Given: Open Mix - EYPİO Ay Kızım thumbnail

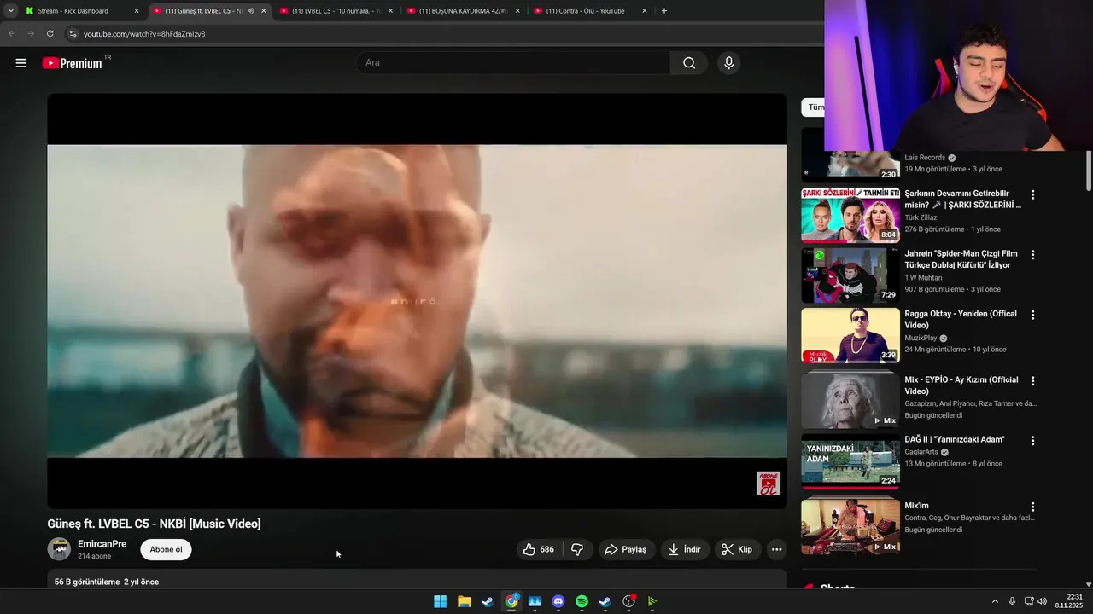Looking at the screenshot, I should tap(850, 400).
